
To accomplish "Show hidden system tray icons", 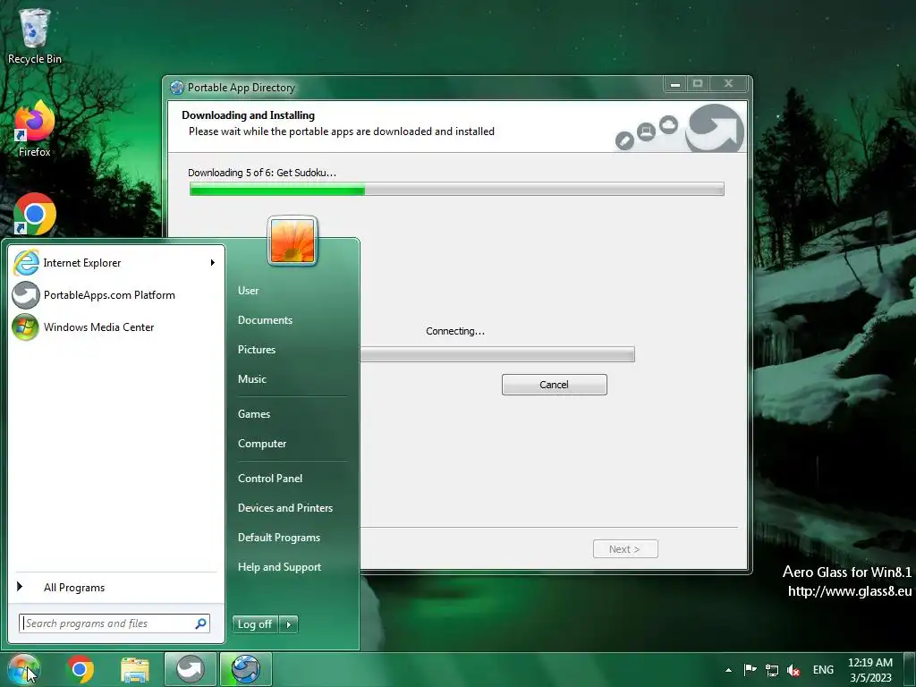I will click(728, 670).
